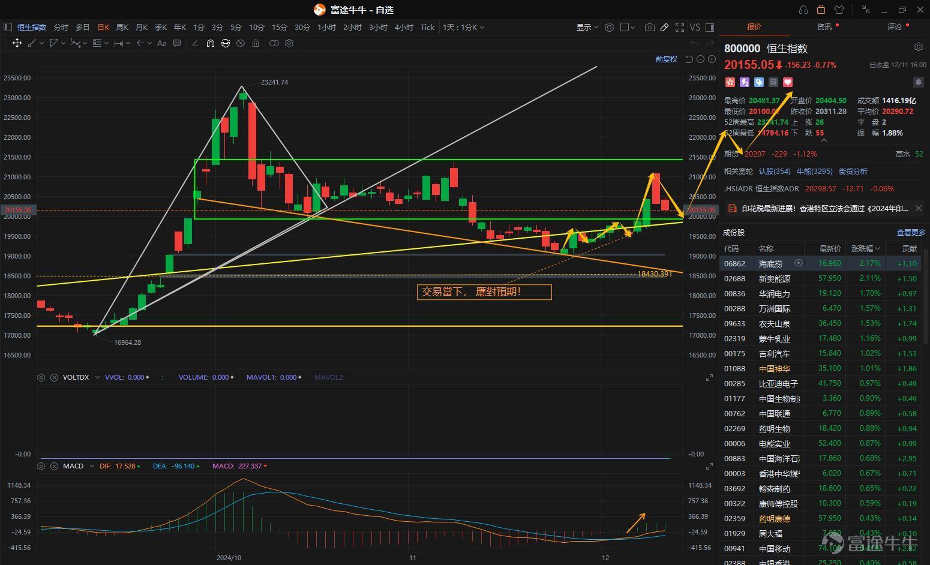Delete drawings with the trash icon
Screen dimensions: 930x565
click(256, 43)
